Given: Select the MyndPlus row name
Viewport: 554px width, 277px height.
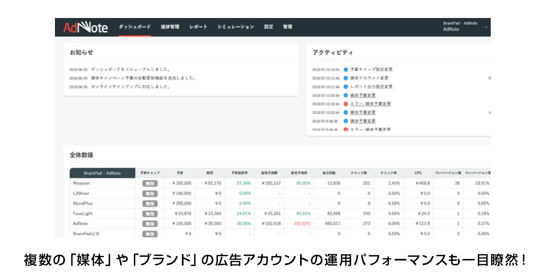Looking at the screenshot, I should pyautogui.click(x=83, y=204).
